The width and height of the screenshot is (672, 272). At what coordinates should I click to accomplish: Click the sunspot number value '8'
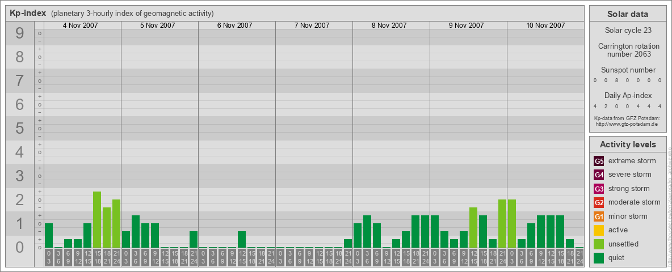click(616, 80)
